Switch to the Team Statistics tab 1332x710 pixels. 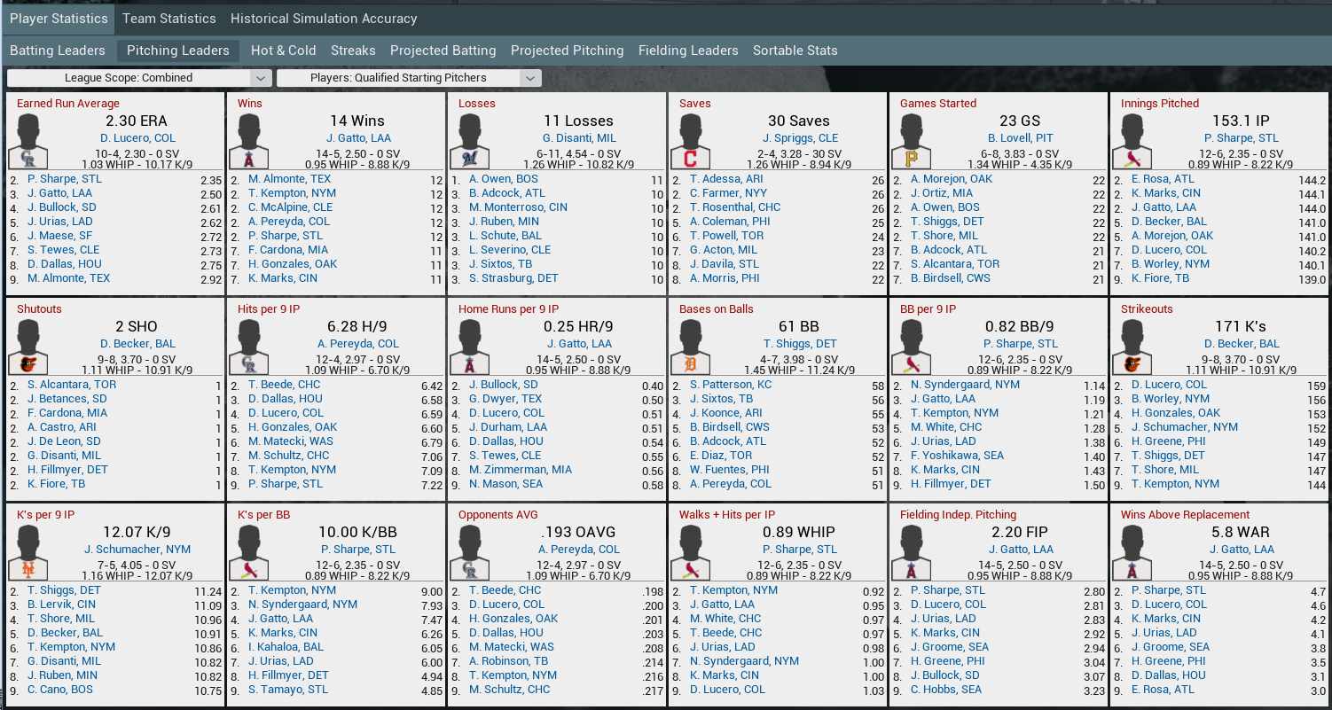click(x=168, y=19)
